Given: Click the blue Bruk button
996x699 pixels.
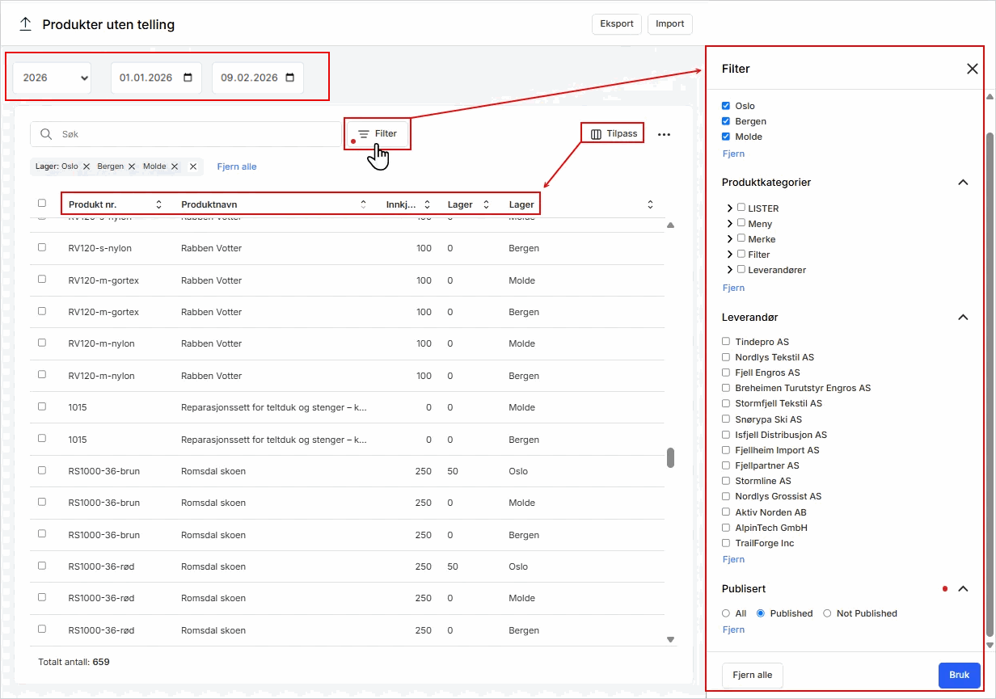Looking at the screenshot, I should (x=959, y=675).
